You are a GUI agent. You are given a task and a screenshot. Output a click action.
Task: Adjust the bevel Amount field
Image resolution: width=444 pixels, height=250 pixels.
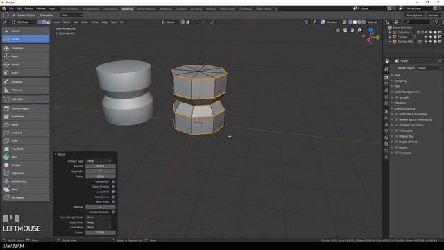[101, 166]
